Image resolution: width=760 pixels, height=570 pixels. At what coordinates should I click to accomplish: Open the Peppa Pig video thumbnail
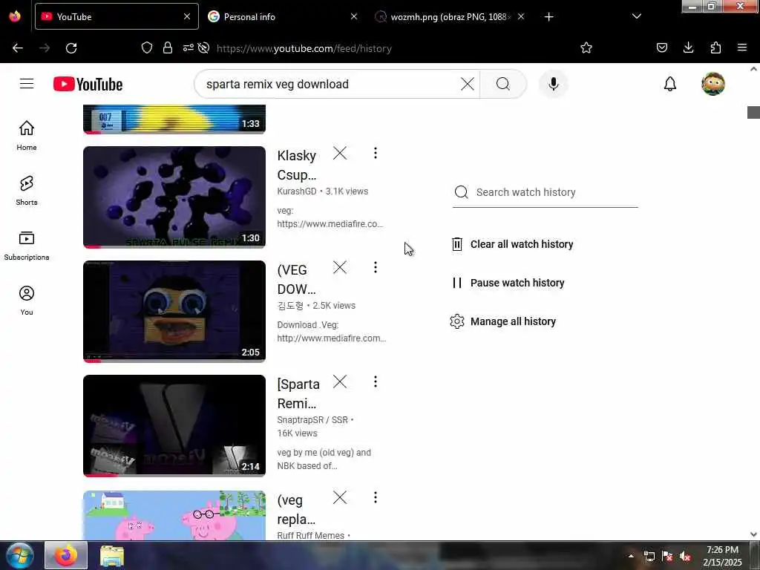pos(174,515)
